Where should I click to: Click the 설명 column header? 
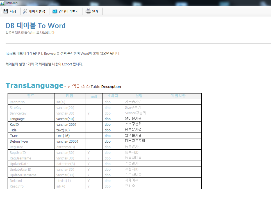139,96
